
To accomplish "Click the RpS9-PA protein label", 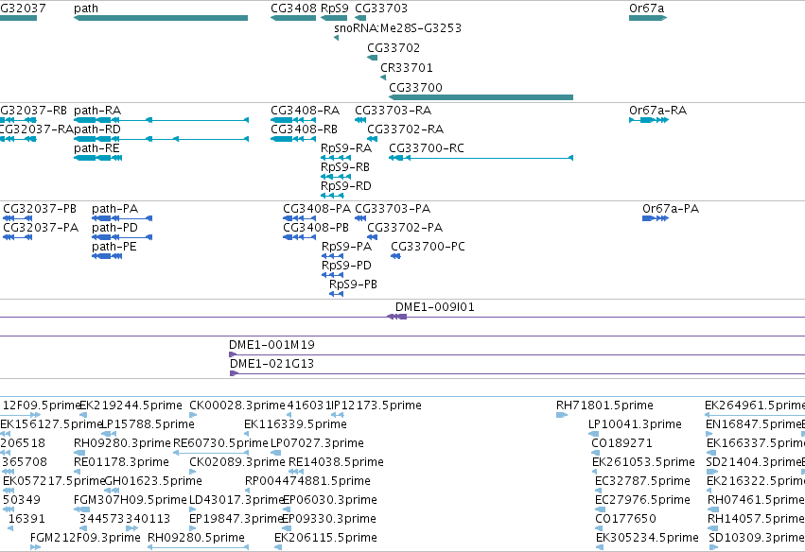I will (346, 247).
